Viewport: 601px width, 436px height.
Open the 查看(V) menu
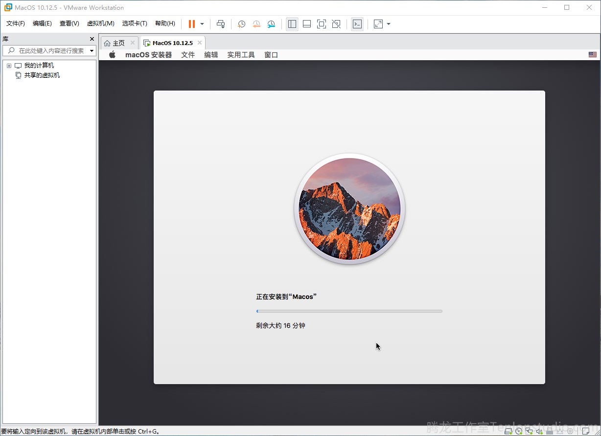tap(69, 23)
